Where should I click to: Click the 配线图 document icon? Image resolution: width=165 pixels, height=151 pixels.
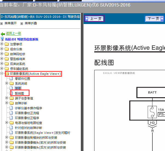(11, 93)
